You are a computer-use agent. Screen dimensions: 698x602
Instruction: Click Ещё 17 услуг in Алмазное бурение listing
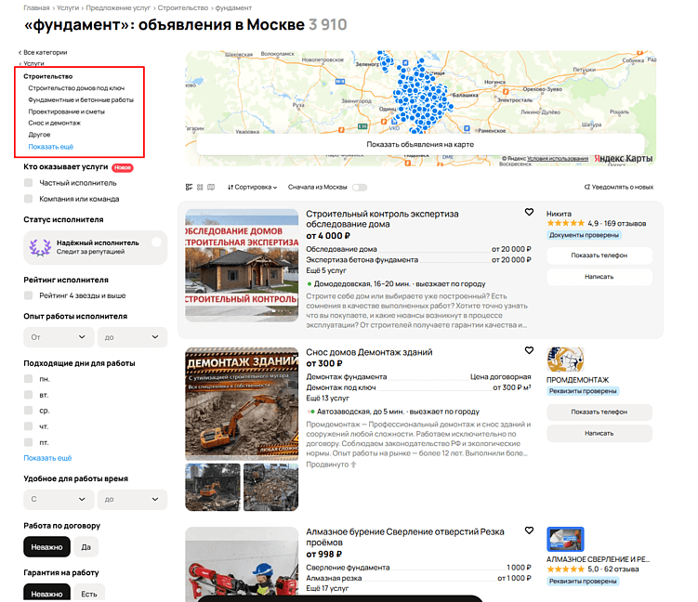tap(327, 588)
